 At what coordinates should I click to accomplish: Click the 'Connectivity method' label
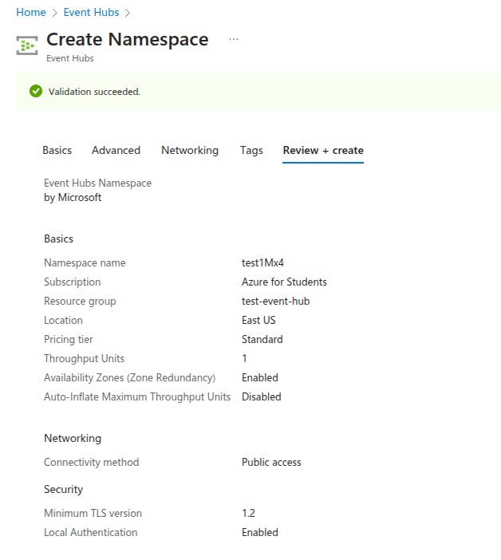pos(92,463)
